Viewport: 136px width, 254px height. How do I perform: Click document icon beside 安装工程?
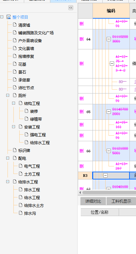tap(21, 127)
